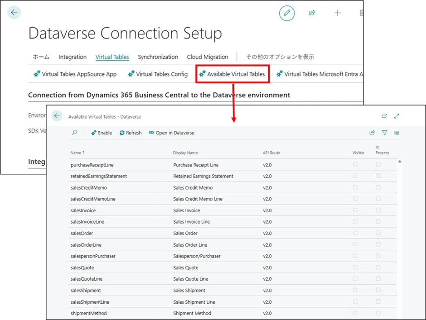Select retainedEarningsStatement name cell
This screenshot has height=320, width=426.
click(x=99, y=176)
